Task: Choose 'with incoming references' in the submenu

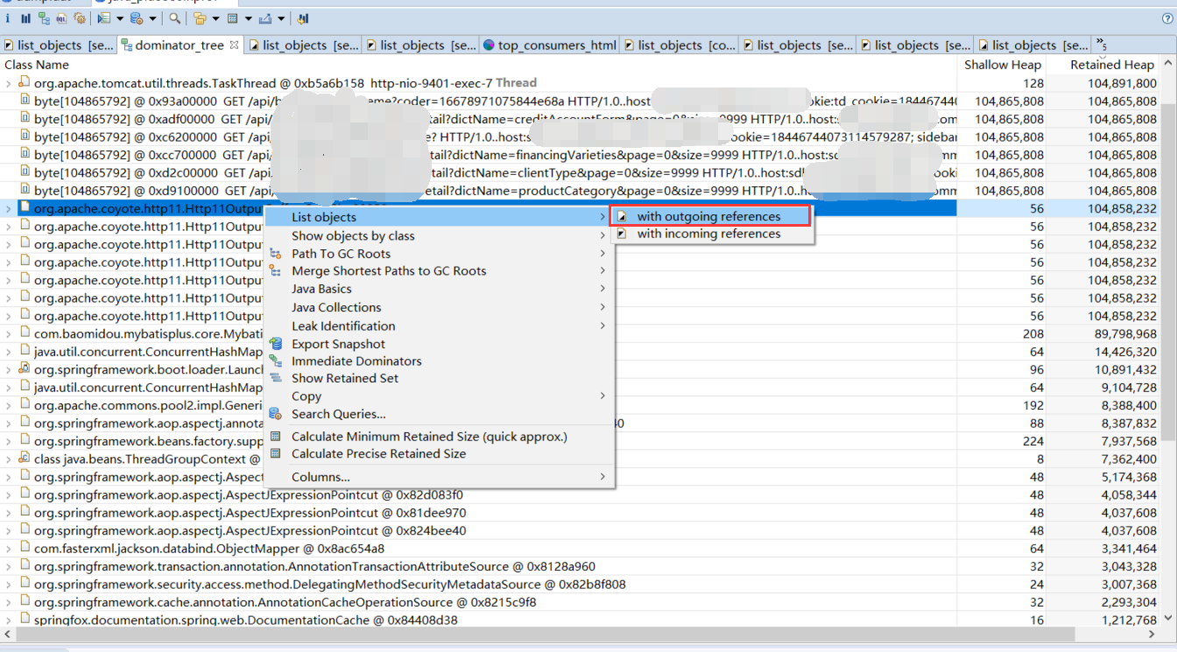Action: pyautogui.click(x=709, y=234)
